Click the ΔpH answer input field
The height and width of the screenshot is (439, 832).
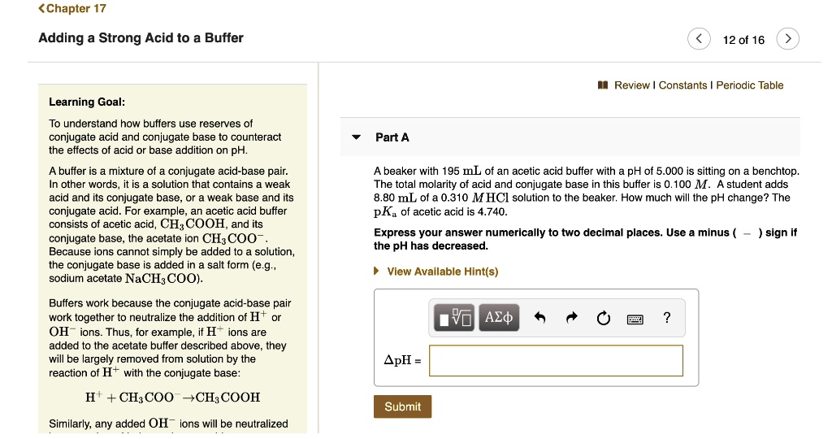click(x=556, y=360)
